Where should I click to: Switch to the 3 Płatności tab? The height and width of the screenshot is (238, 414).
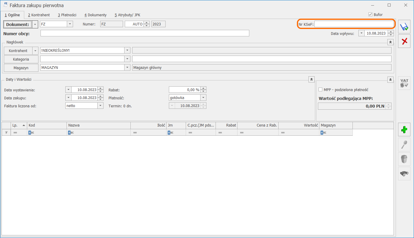[67, 15]
